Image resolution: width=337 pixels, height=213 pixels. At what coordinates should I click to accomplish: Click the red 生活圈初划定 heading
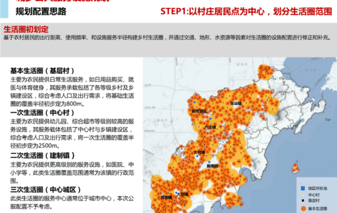pyautogui.click(x=26, y=29)
